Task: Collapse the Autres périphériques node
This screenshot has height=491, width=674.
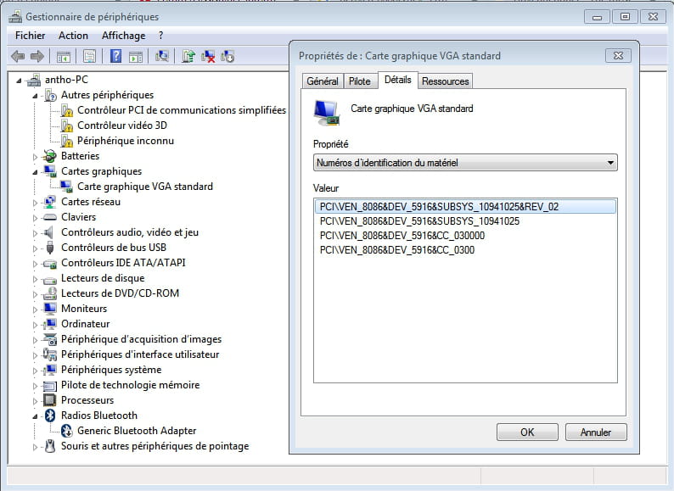Action: pyautogui.click(x=36, y=96)
